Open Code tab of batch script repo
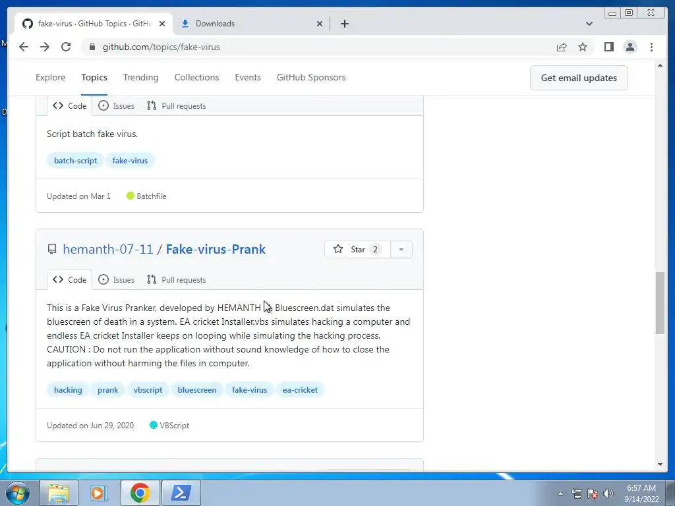Image resolution: width=675 pixels, height=506 pixels. coord(70,106)
